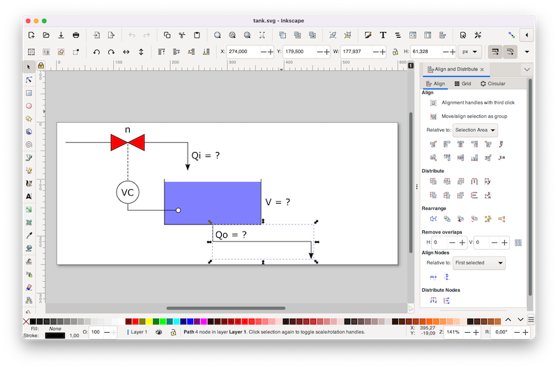This screenshot has height=369, width=558.
Task: Open the Text and Font tool icon
Action: tap(383, 35)
